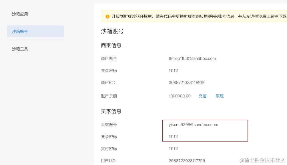The image size is (287, 165).
Task: Click the merchant 登录密码 value 111111
Action: click(174, 70)
